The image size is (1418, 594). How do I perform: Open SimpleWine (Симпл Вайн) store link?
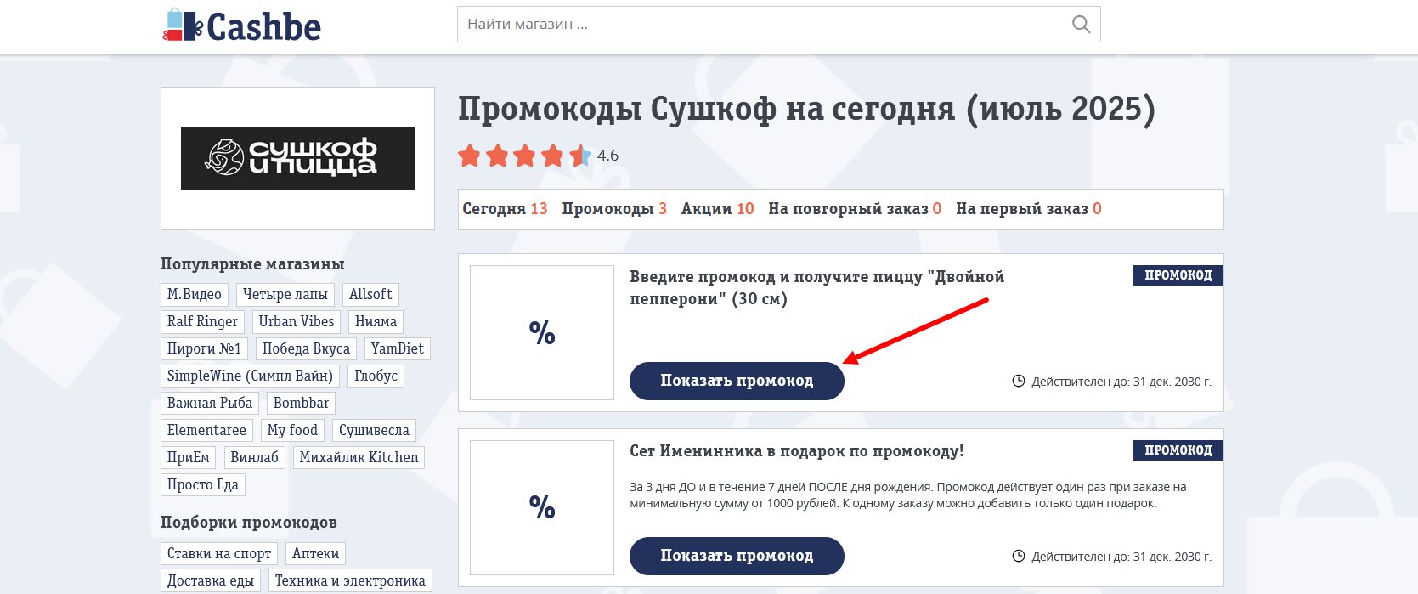(250, 376)
